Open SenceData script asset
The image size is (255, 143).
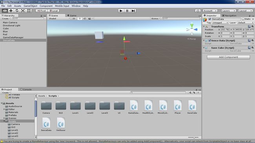click(46, 124)
